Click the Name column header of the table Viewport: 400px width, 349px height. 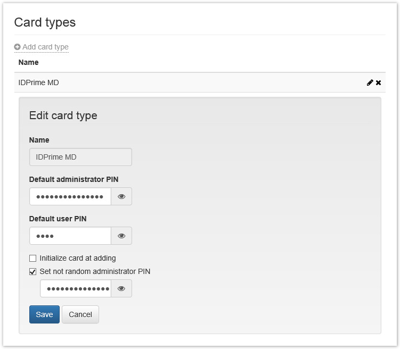click(29, 62)
